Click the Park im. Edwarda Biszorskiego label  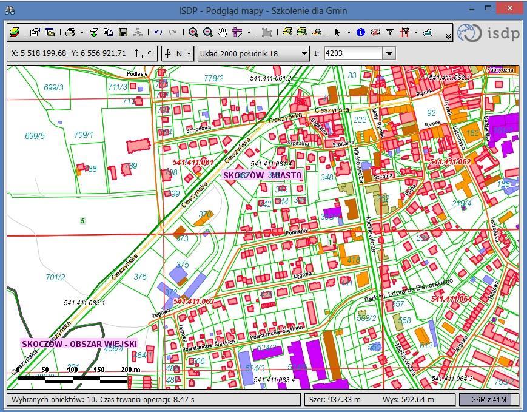409,290
